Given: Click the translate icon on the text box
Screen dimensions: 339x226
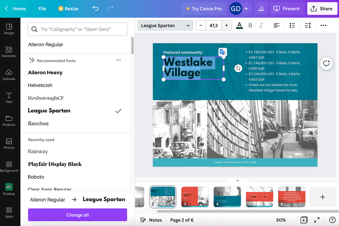Looking at the screenshot, I should pos(222,52).
